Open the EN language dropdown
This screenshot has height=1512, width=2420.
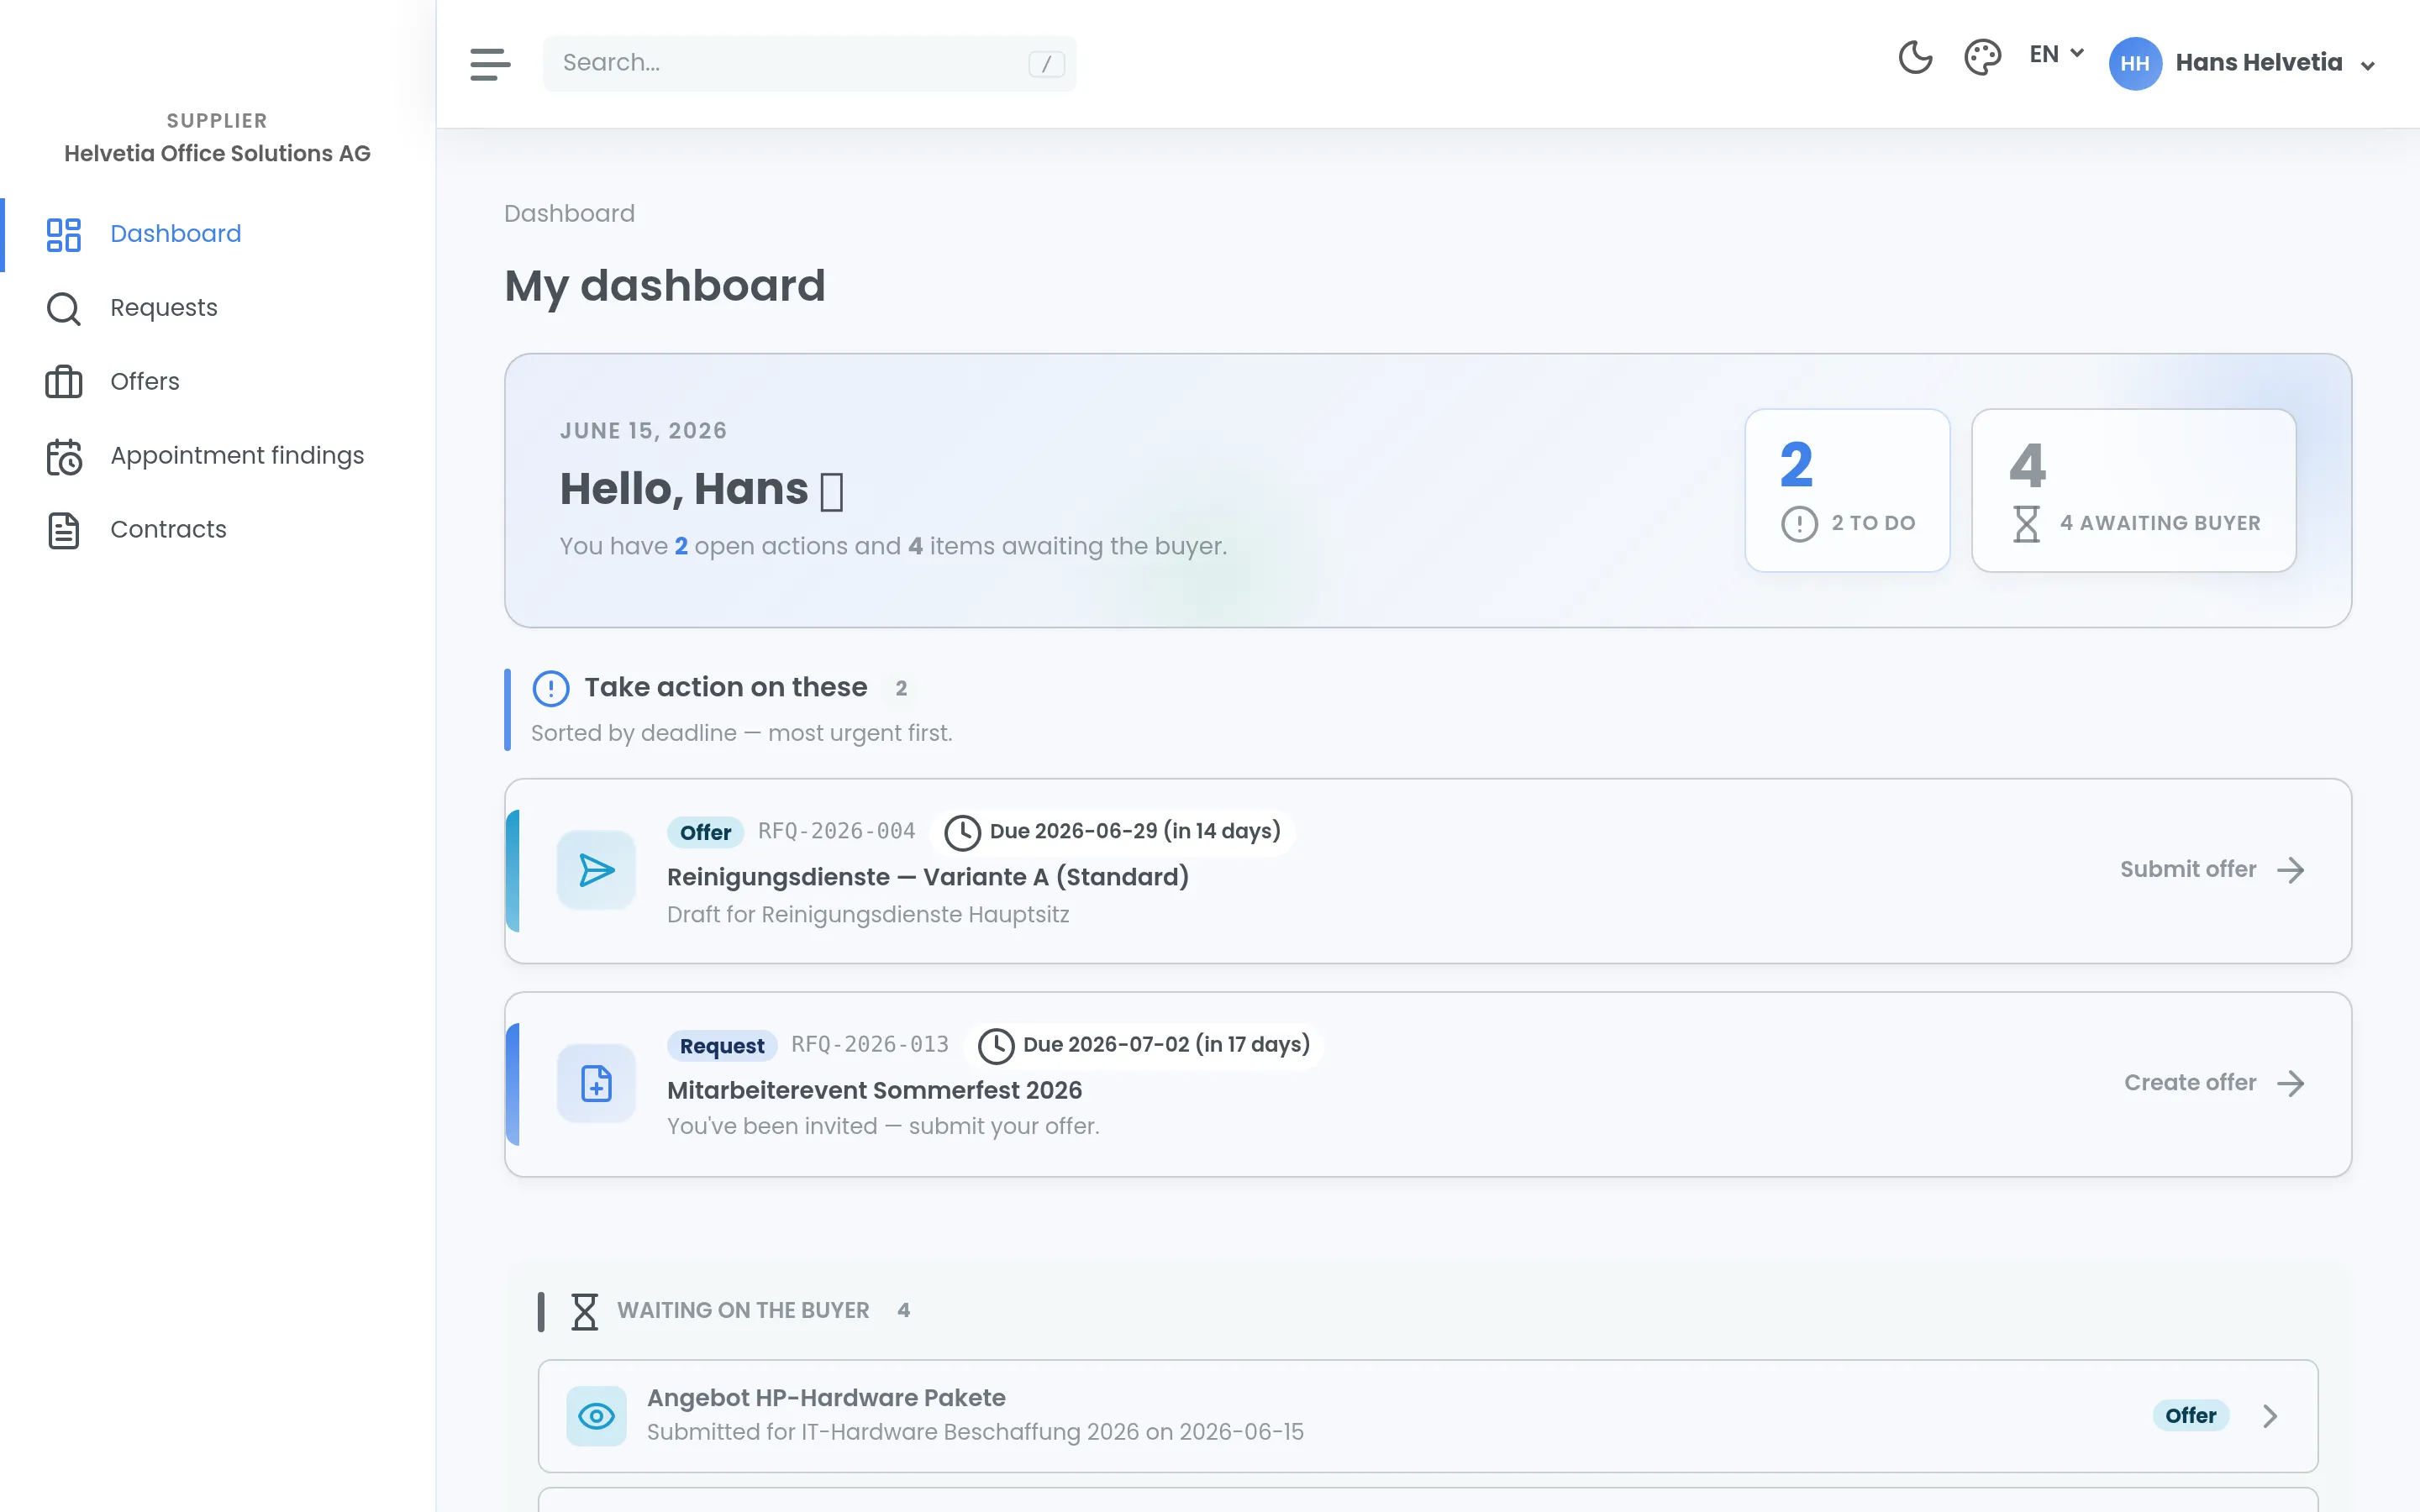(2056, 55)
